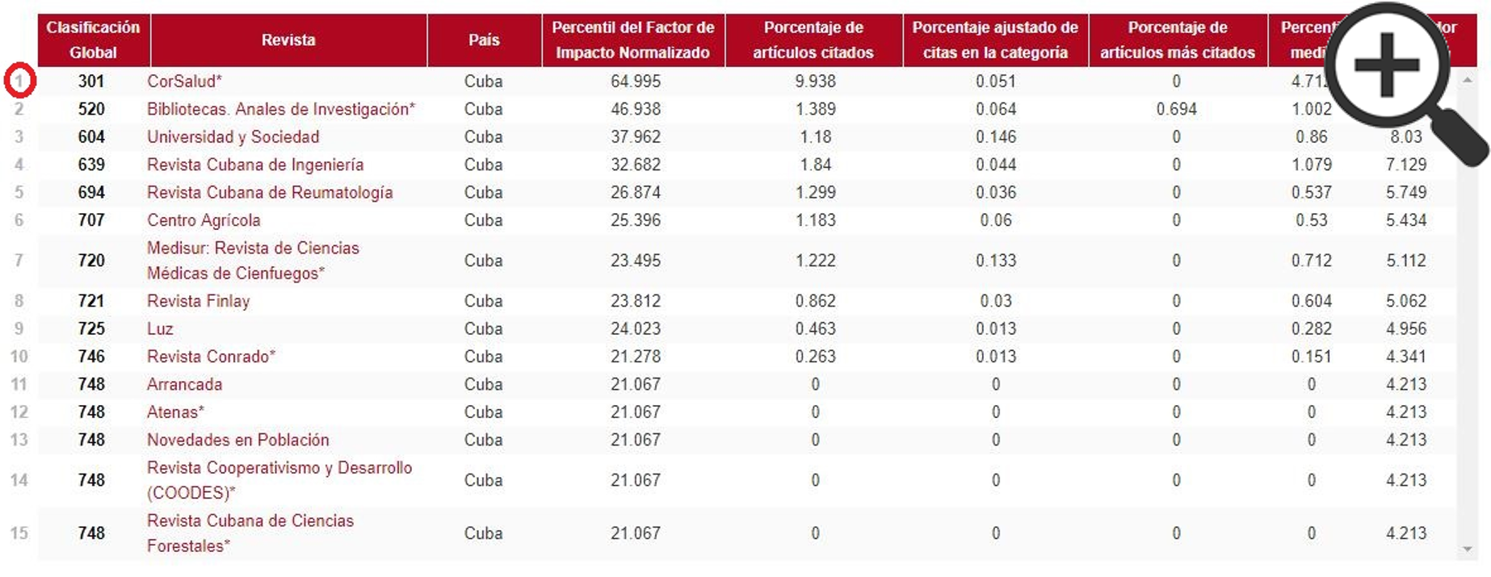
Task: Click the circled row number 1
Action: pos(19,81)
